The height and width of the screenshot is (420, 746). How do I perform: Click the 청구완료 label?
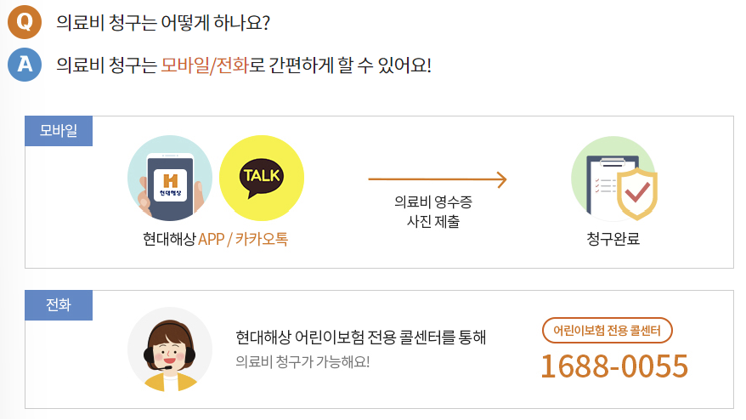[x=613, y=239]
